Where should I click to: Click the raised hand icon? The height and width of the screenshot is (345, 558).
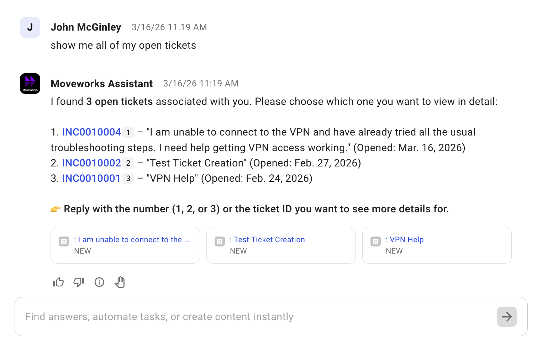[x=120, y=282]
